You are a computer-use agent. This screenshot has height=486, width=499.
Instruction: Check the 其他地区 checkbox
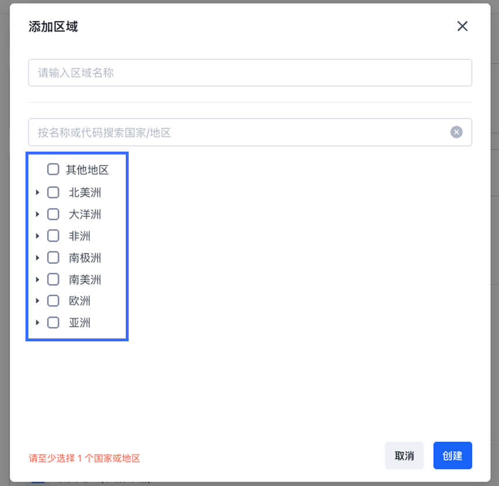point(53,170)
